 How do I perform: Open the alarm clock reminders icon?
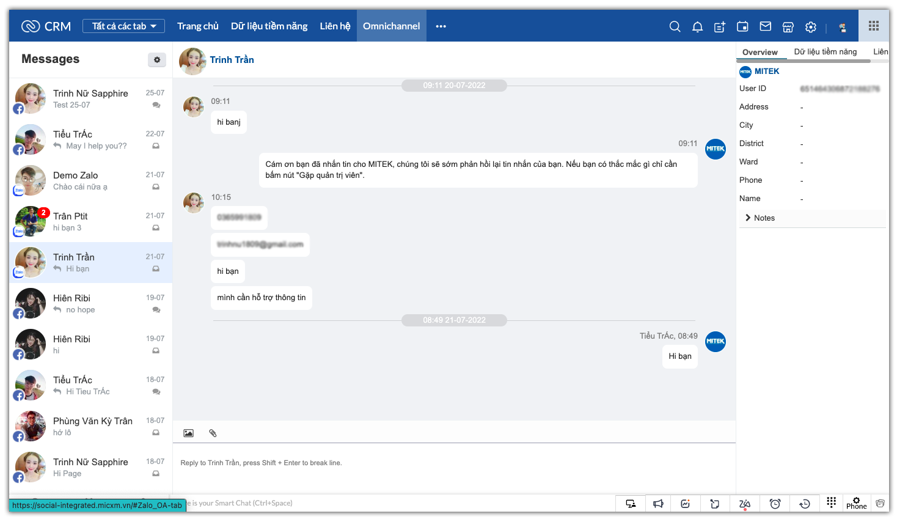(x=775, y=504)
